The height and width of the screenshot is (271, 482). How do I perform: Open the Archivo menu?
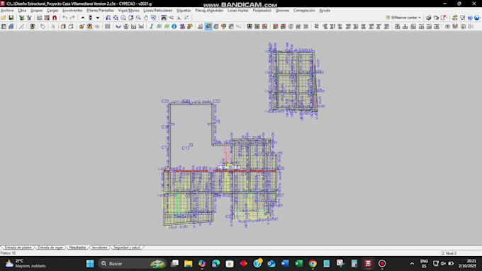(7, 11)
